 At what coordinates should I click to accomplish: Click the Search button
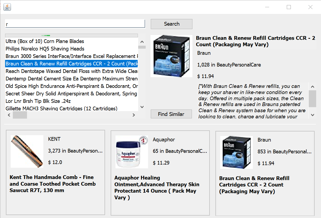(172, 24)
